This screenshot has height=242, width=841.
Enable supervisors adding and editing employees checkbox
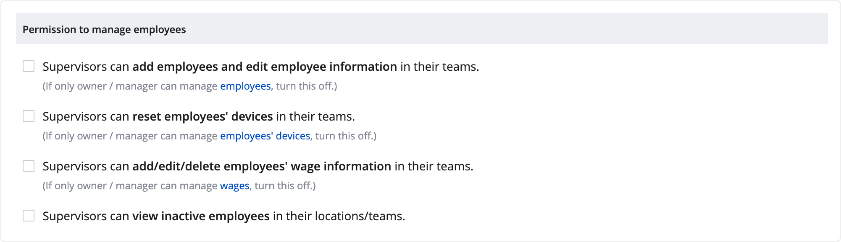[29, 66]
